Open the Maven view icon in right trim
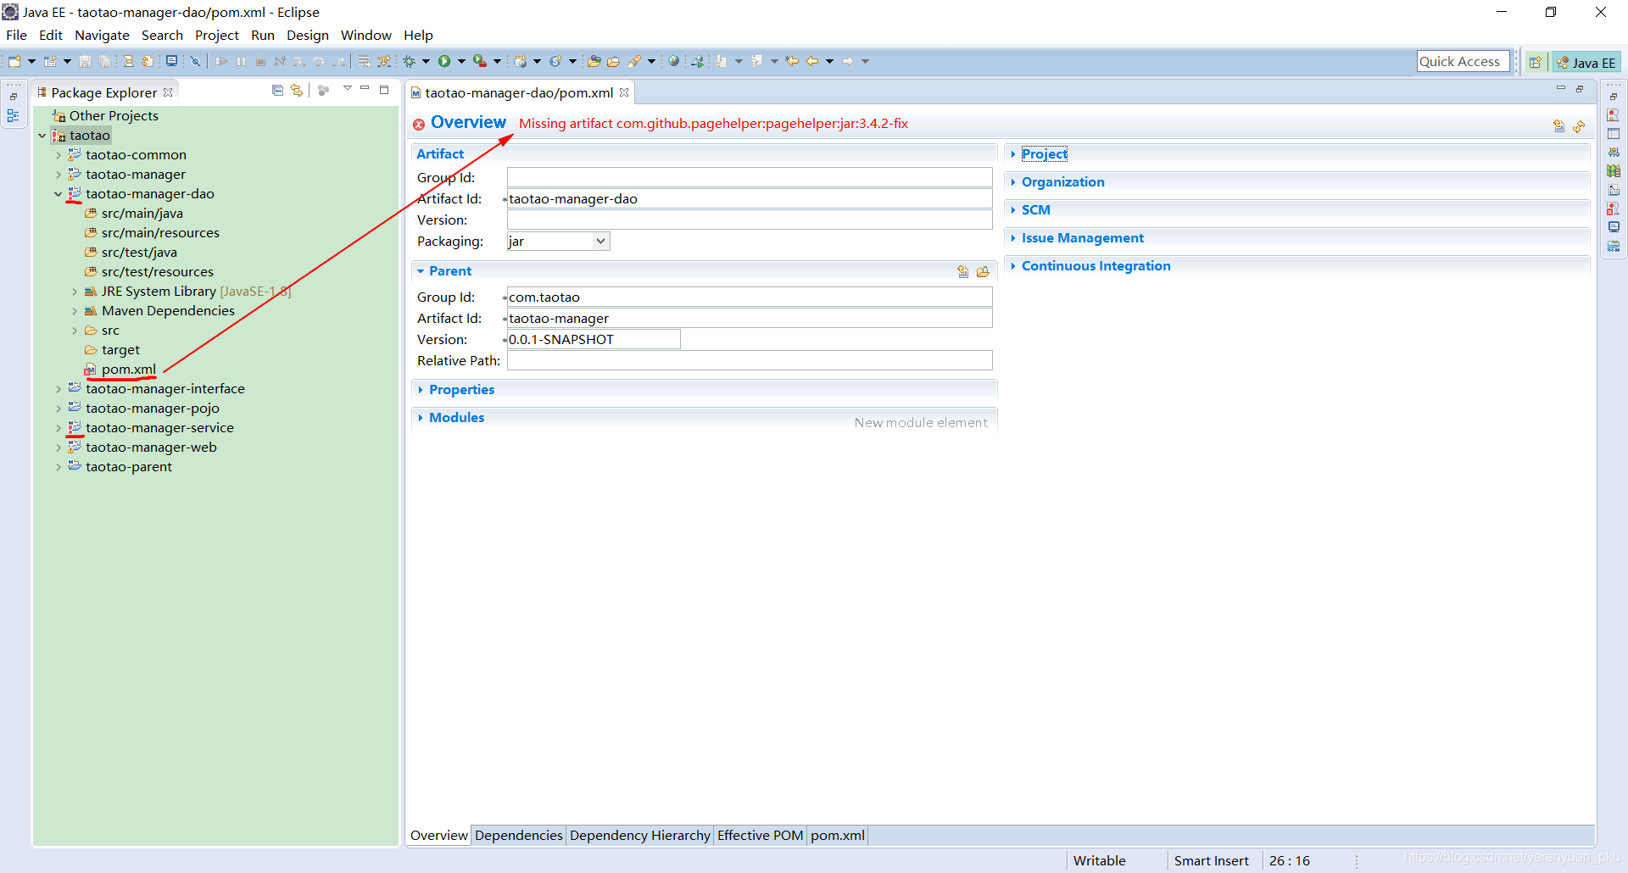 1614,246
